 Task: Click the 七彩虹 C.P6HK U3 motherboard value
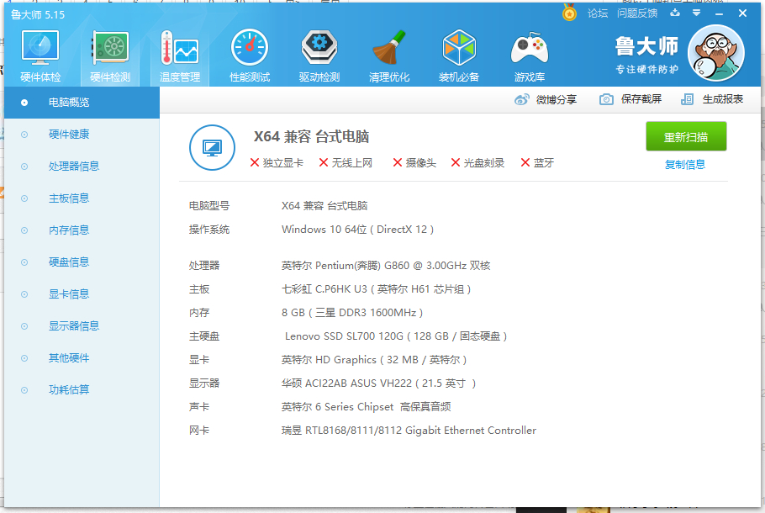click(376, 289)
